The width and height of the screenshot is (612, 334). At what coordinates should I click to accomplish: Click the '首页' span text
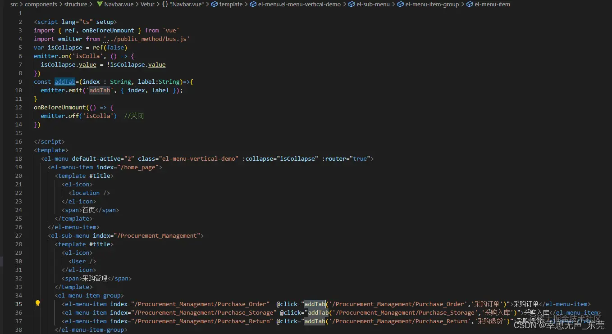click(x=88, y=210)
